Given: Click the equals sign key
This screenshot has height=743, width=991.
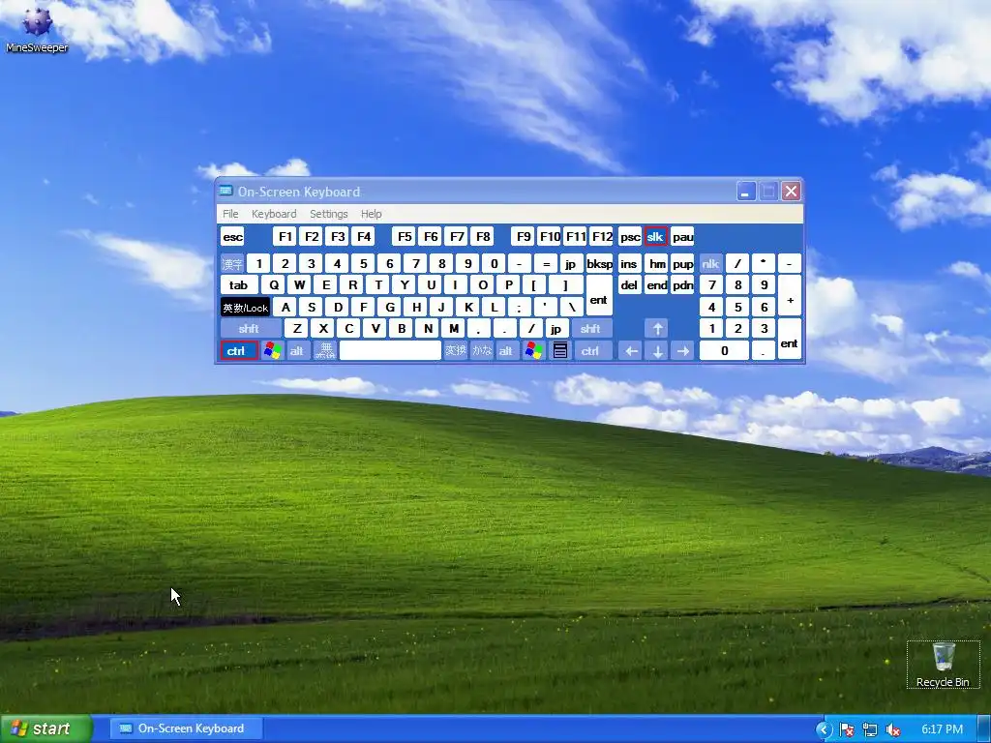Looking at the screenshot, I should click(546, 263).
